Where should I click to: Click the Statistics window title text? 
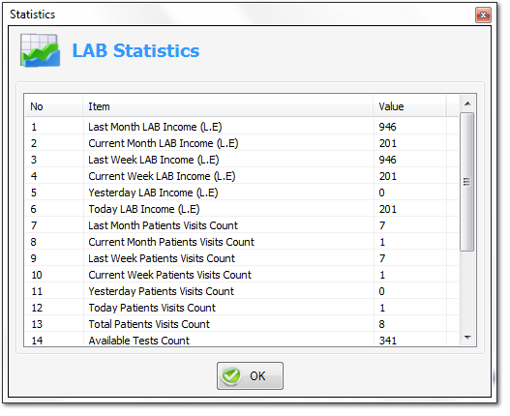33,15
